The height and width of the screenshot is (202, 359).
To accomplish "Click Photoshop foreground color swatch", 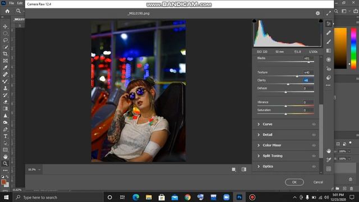I will 3,182.
